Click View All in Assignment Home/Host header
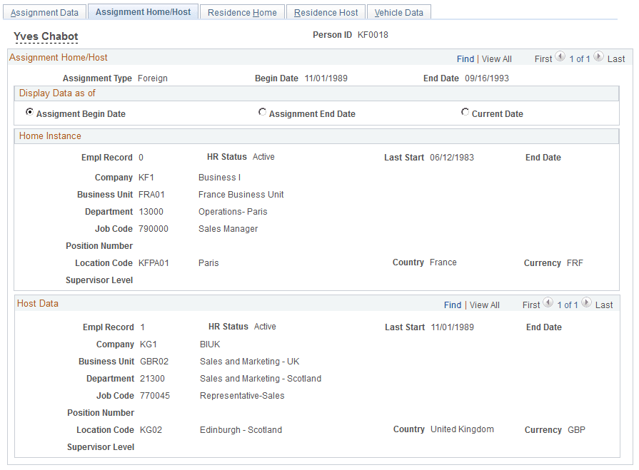639x470 pixels. coord(496,58)
